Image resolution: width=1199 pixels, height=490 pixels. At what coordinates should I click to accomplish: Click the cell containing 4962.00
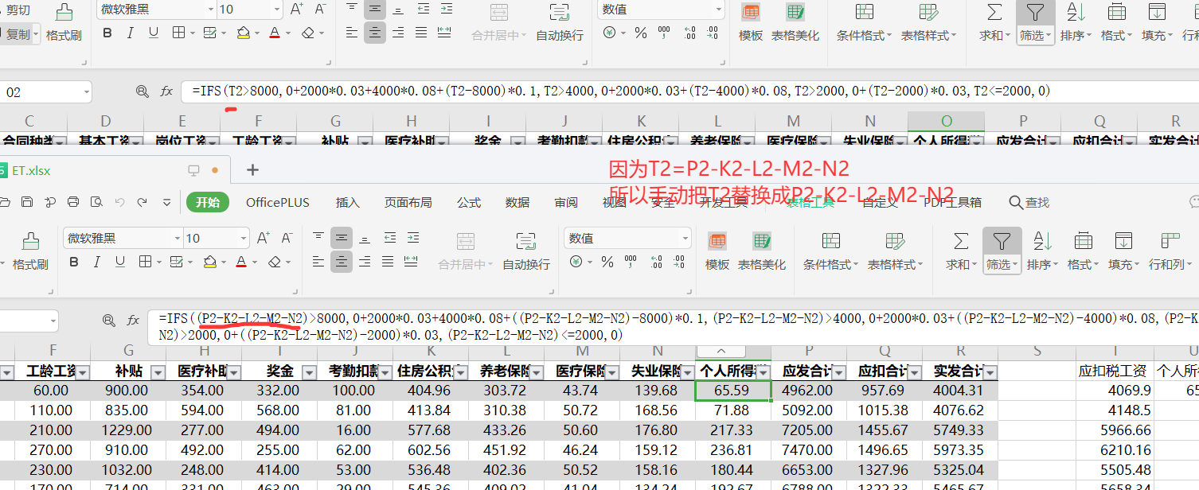(x=807, y=391)
